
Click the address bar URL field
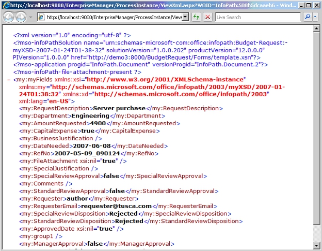pos(114,17)
